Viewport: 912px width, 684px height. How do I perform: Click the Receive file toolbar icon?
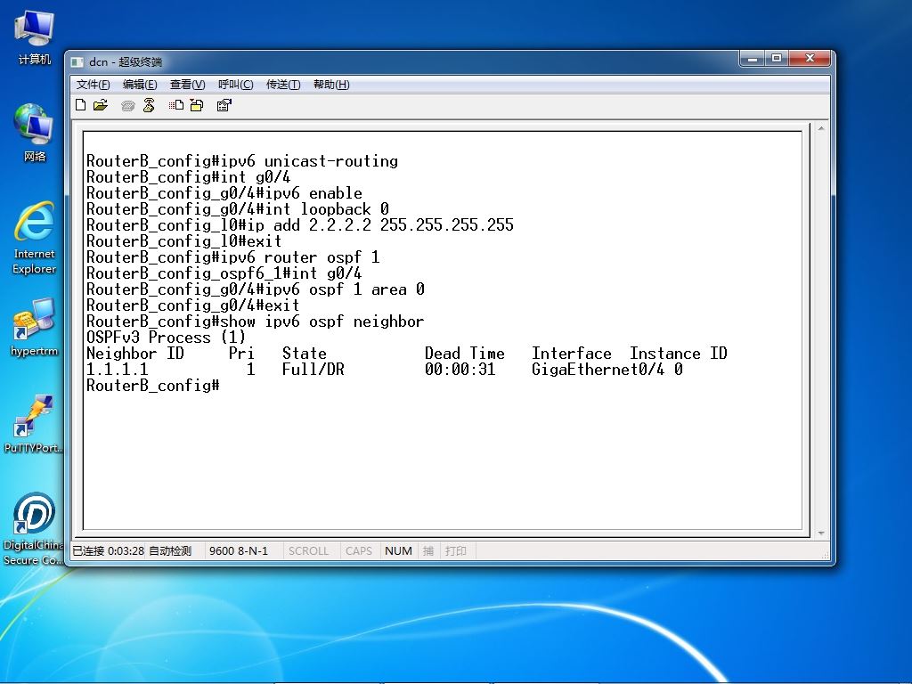tap(197, 105)
